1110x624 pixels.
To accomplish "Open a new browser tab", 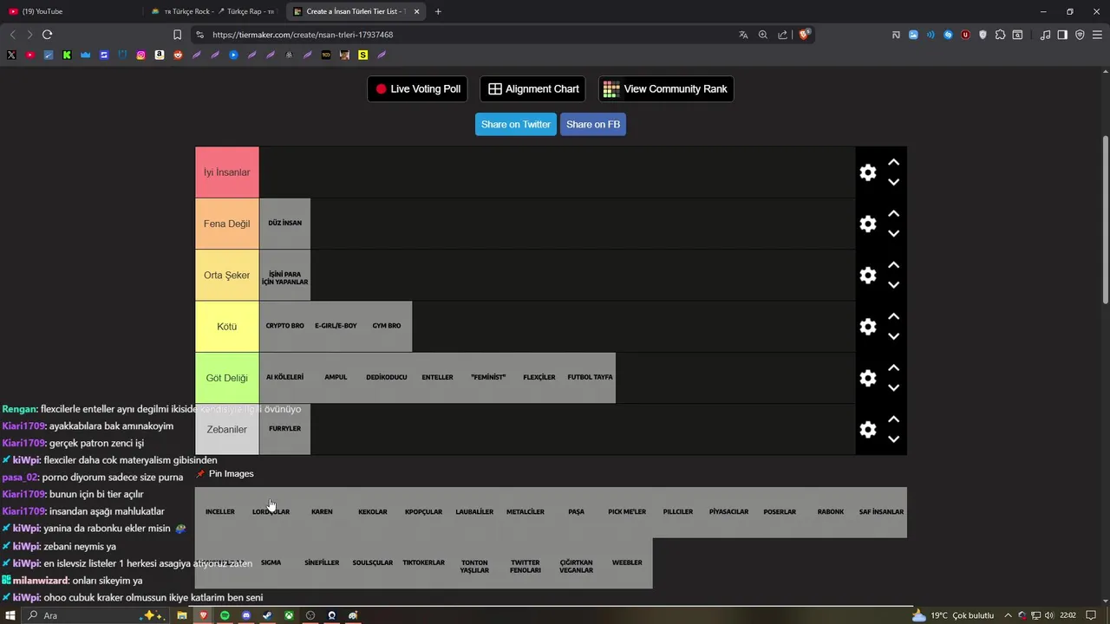I will (x=438, y=11).
